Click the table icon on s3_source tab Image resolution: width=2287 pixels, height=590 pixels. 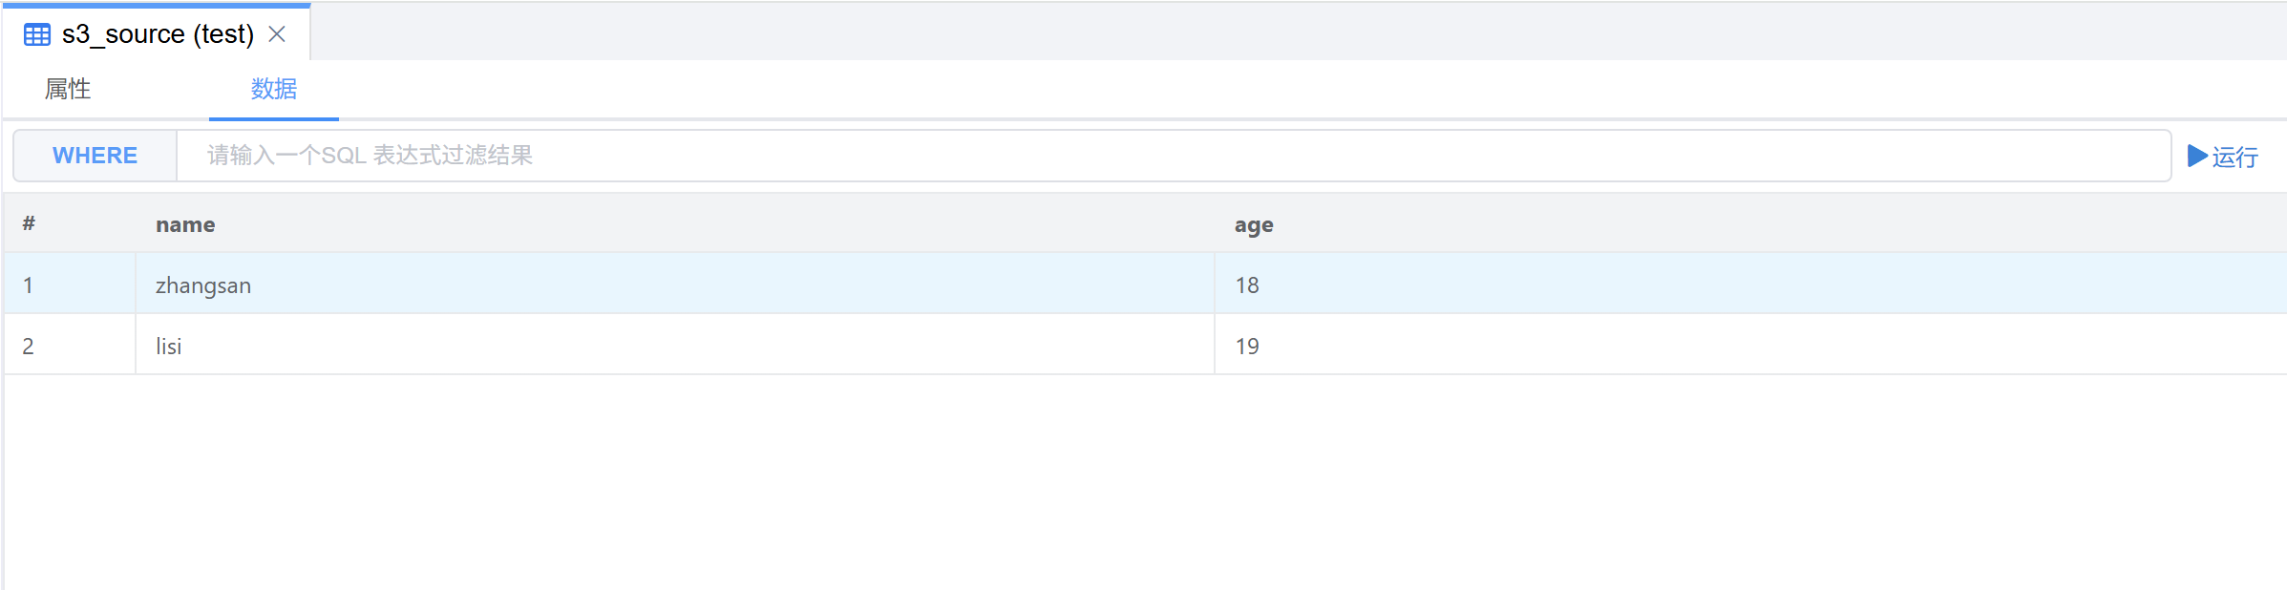coord(37,35)
